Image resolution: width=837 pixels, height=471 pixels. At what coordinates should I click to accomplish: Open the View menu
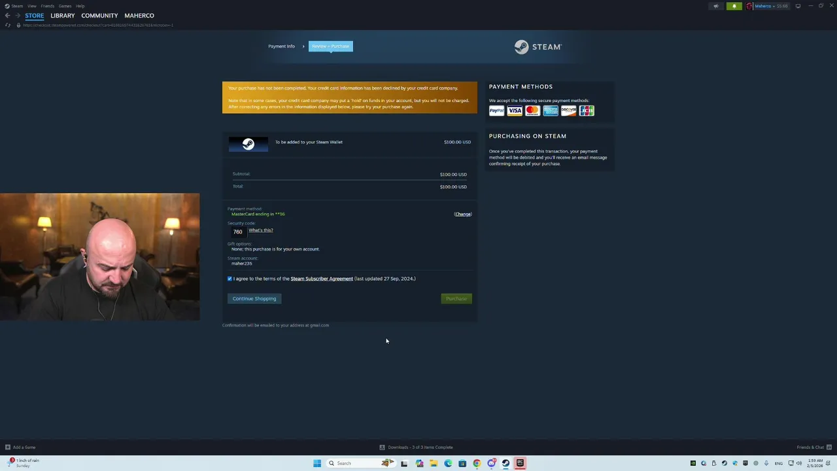coord(31,6)
